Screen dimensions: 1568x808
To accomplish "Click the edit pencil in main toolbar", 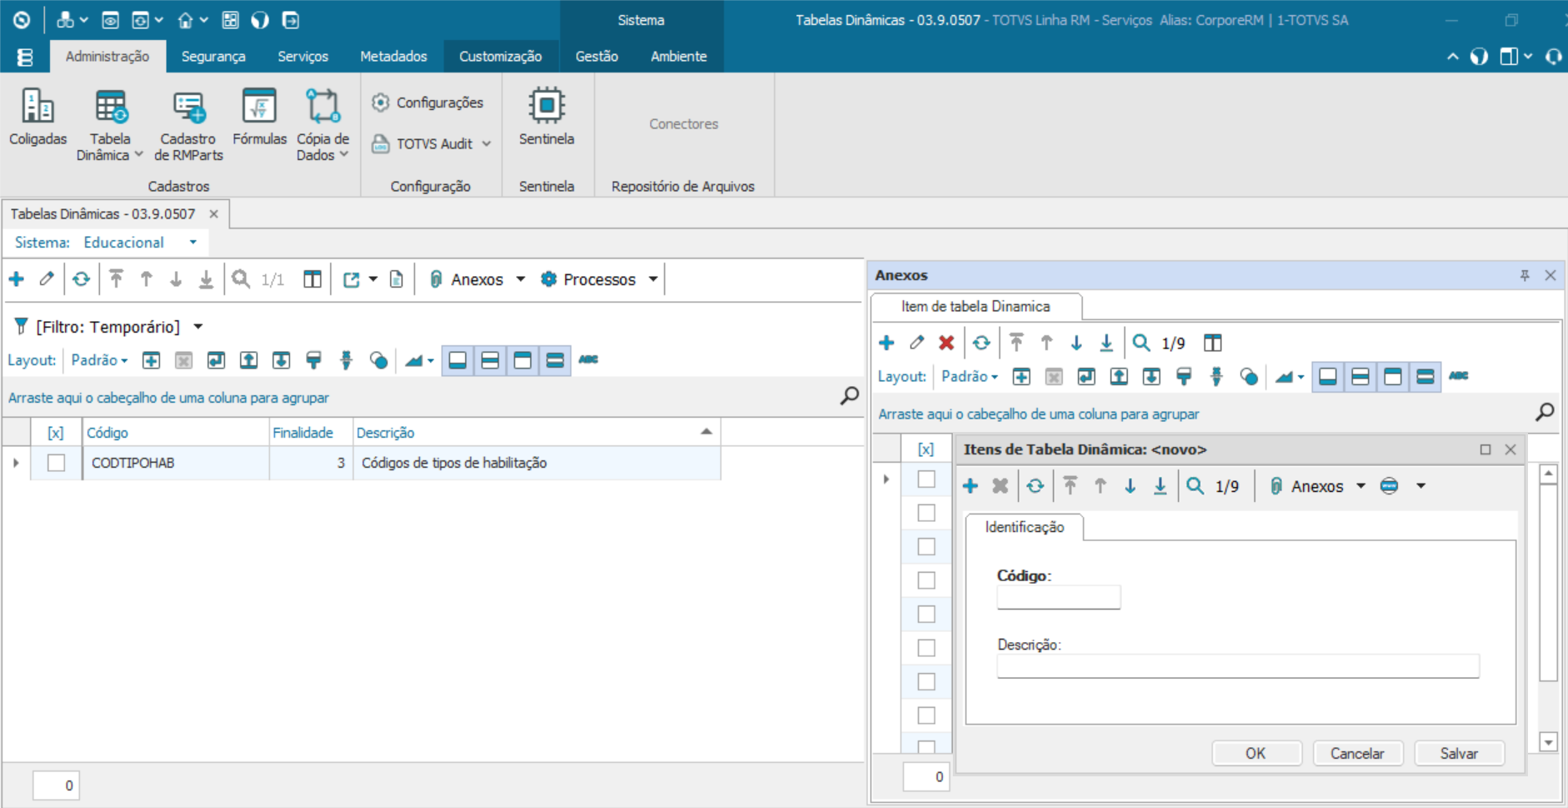I will [x=47, y=279].
